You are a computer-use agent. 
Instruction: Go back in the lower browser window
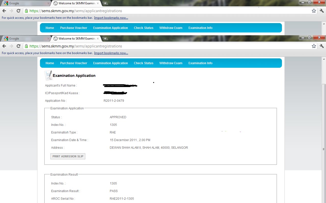[4, 46]
